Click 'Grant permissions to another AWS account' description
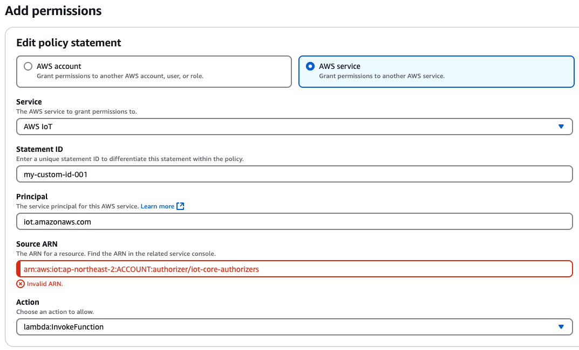 click(120, 76)
